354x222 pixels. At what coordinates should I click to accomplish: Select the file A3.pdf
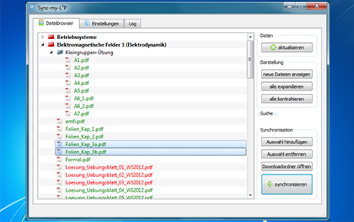click(x=81, y=76)
